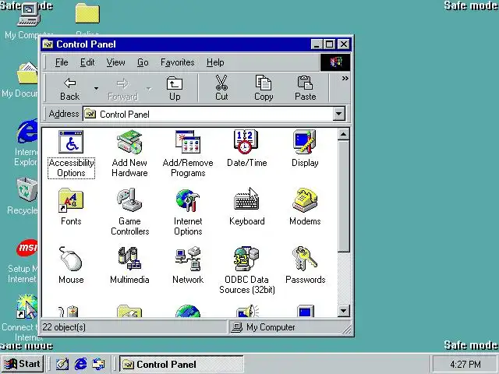
Task: Click the Windows logo throbber icon
Action: point(335,62)
